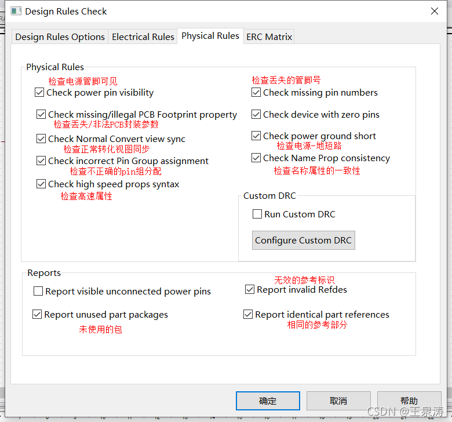Click the 取消 (Cancel) button
This screenshot has width=452, height=422.
click(x=338, y=401)
